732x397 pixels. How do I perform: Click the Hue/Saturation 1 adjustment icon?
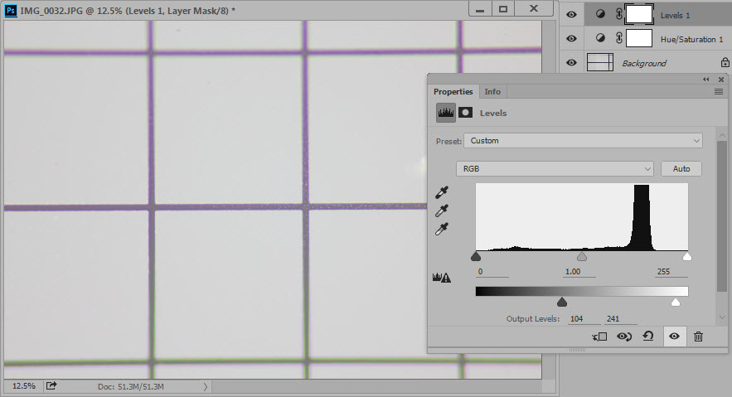pyautogui.click(x=600, y=38)
